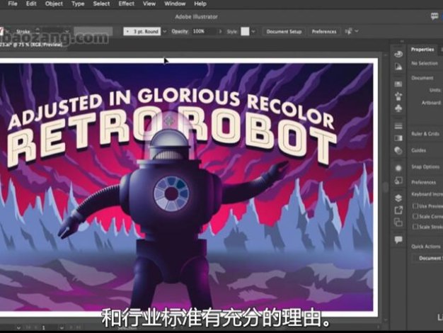Open the Help menu
This screenshot has width=443, height=333.
point(200,4)
